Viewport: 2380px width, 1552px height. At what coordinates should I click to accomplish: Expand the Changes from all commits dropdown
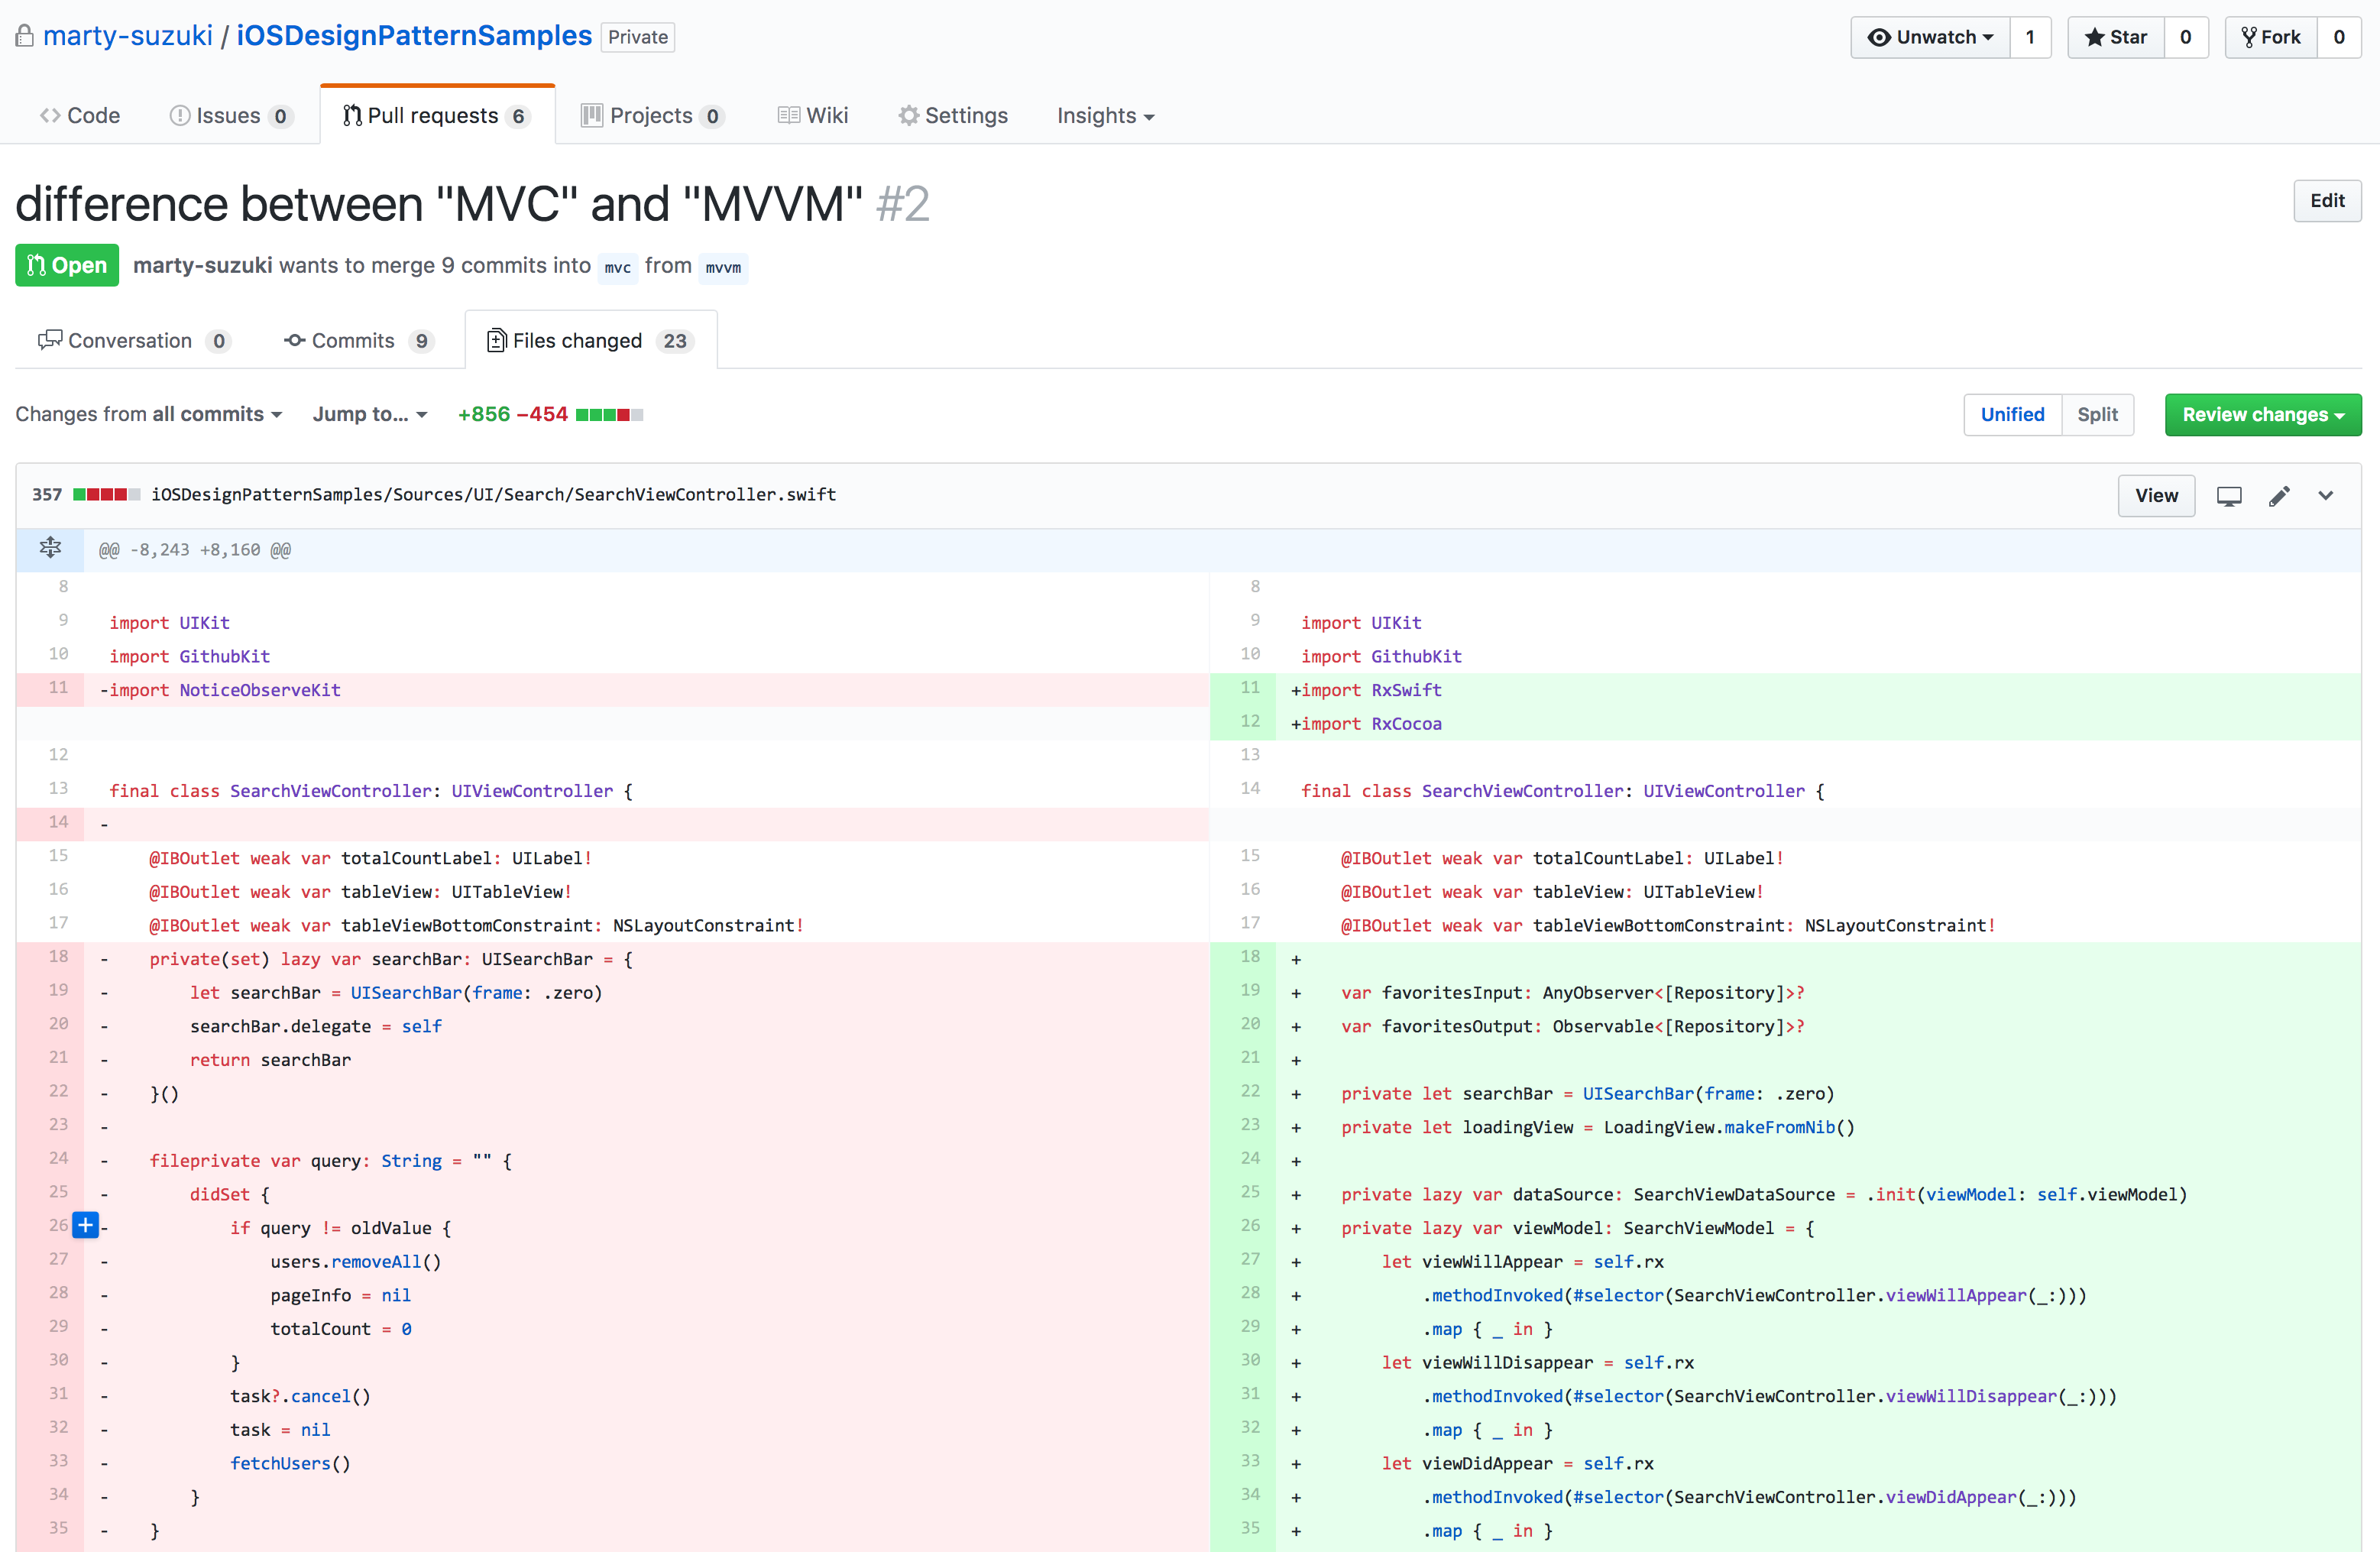[149, 414]
